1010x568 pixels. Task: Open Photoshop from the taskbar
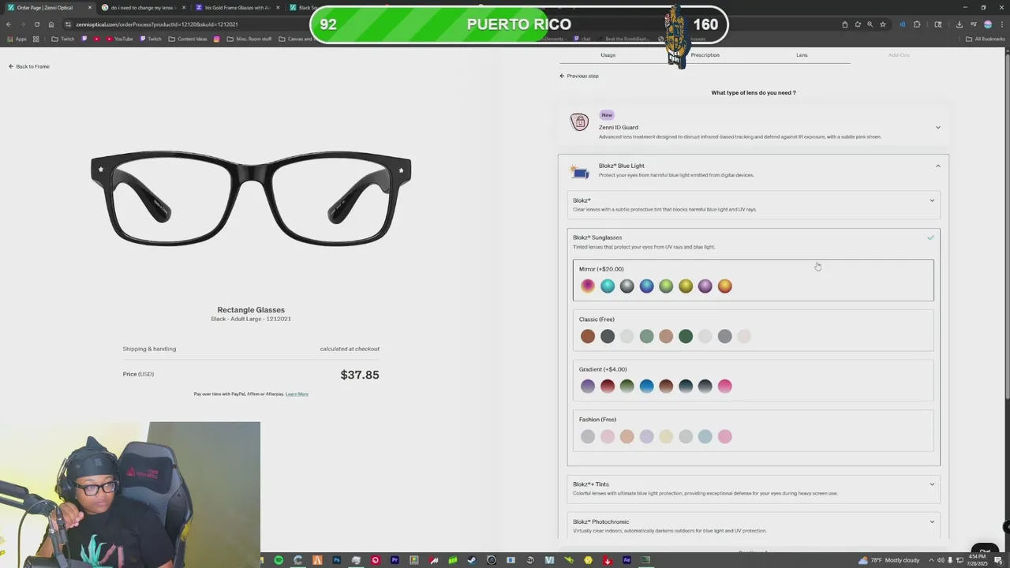pyautogui.click(x=337, y=560)
